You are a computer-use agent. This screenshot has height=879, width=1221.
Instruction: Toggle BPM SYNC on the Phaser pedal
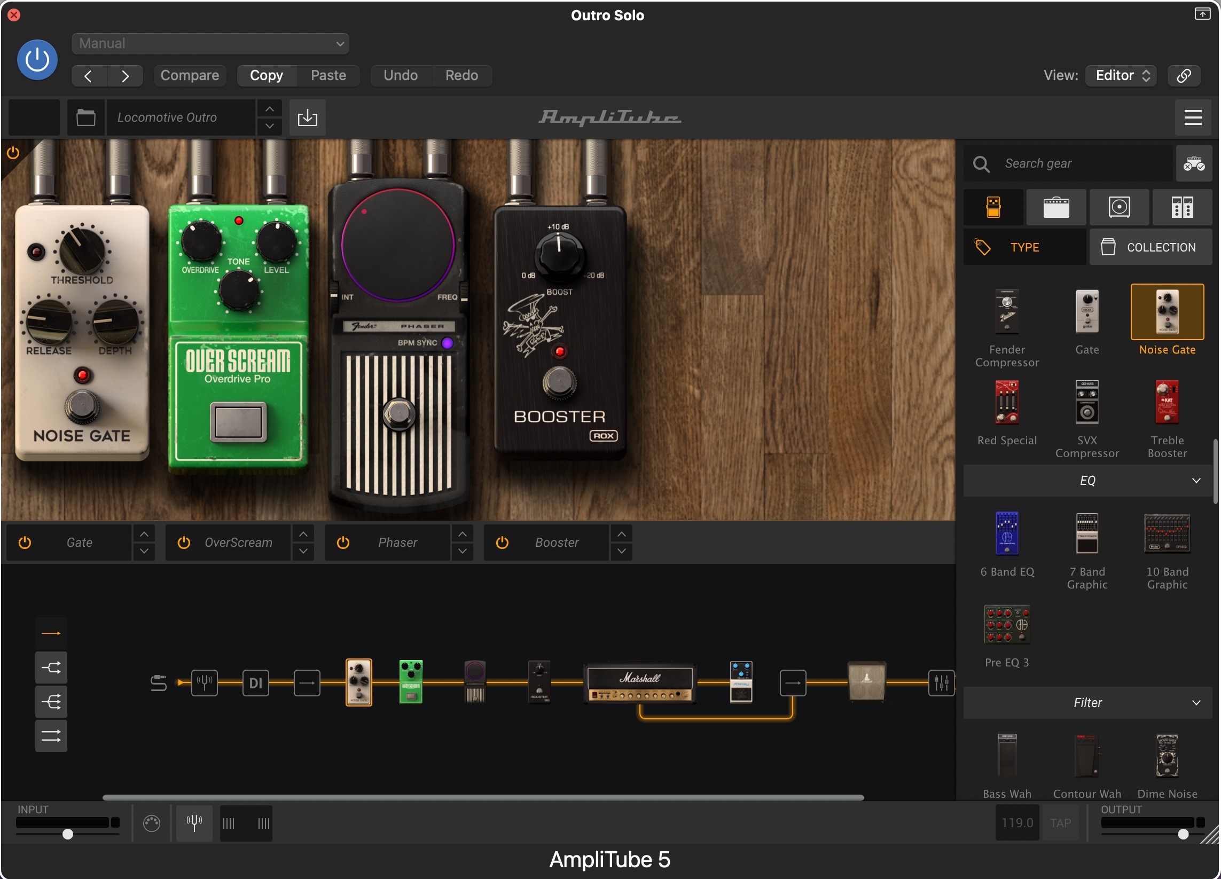448,343
